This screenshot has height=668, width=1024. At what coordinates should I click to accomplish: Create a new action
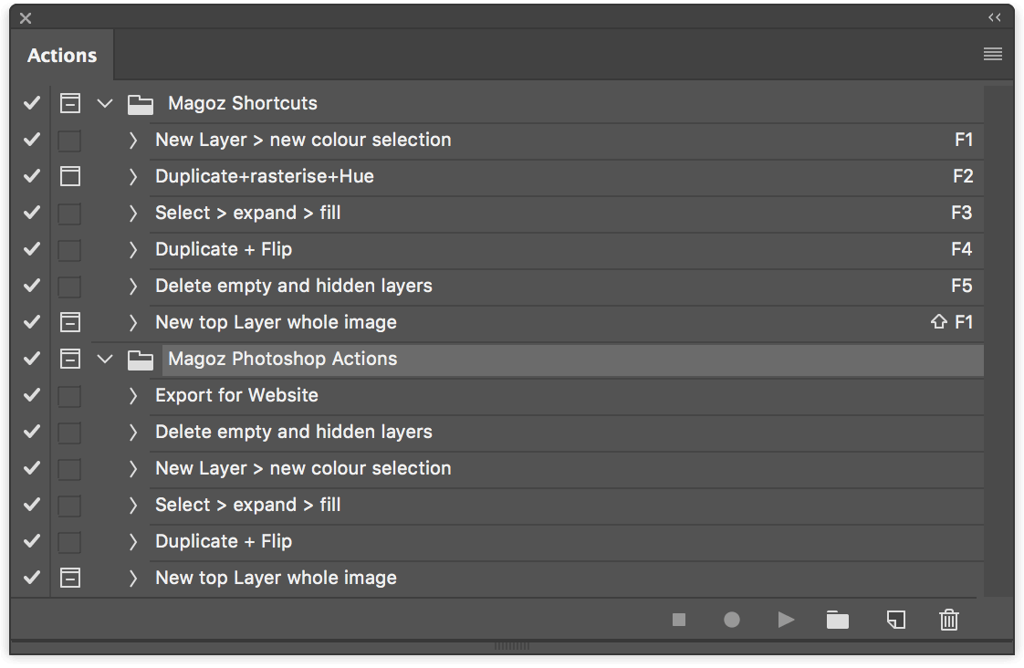coord(895,620)
